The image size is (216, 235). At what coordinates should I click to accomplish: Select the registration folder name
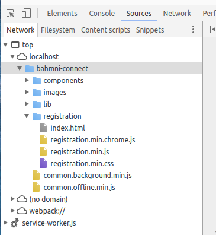click(x=62, y=116)
